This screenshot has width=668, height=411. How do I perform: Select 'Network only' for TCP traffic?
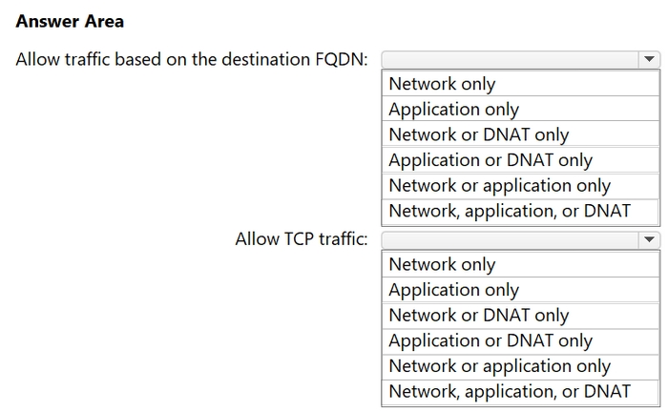(521, 264)
